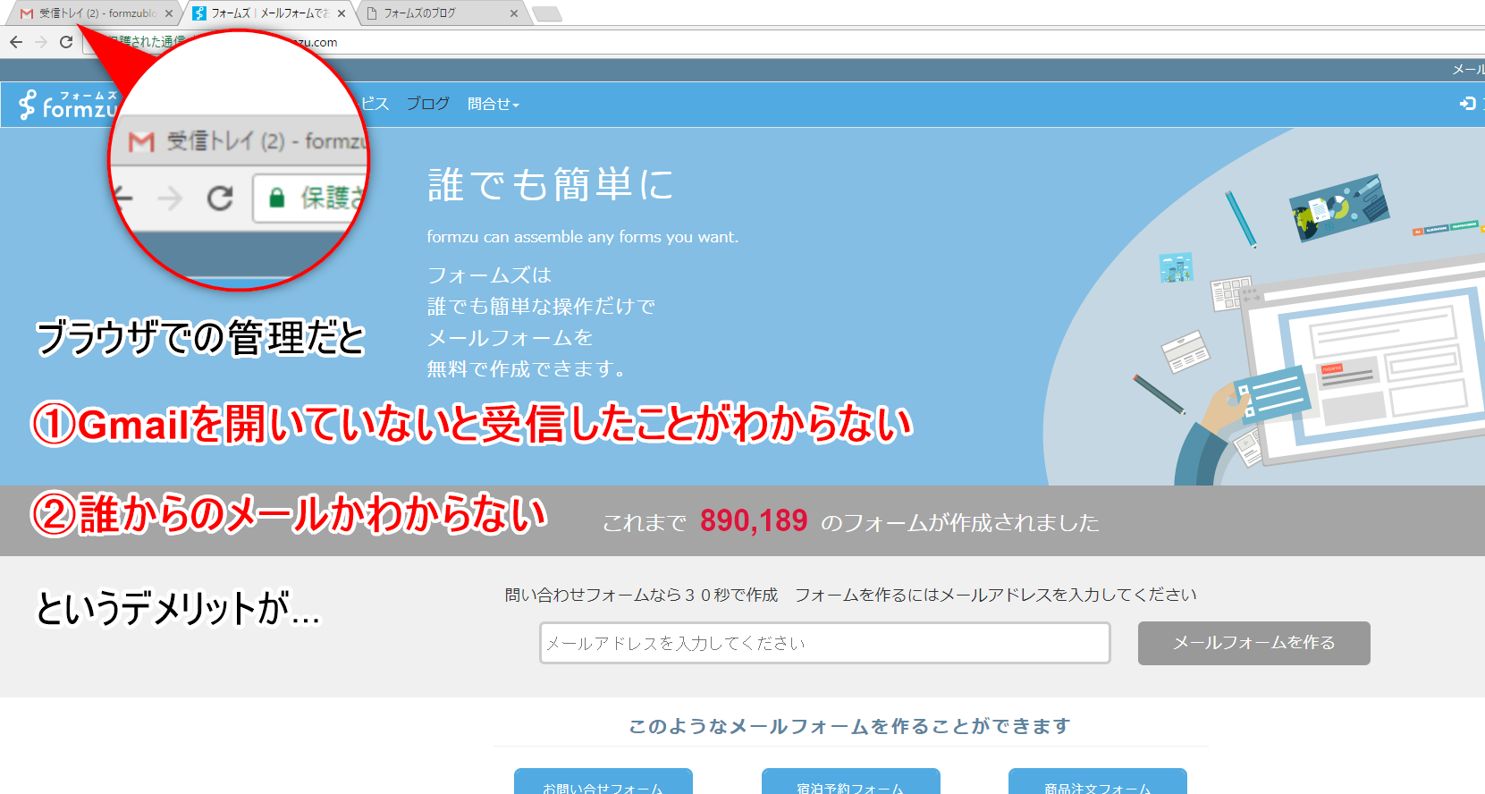Screen dimensions: 1485x794
Task: Open the 商品注文フォーム sample button
Action: (x=1098, y=781)
